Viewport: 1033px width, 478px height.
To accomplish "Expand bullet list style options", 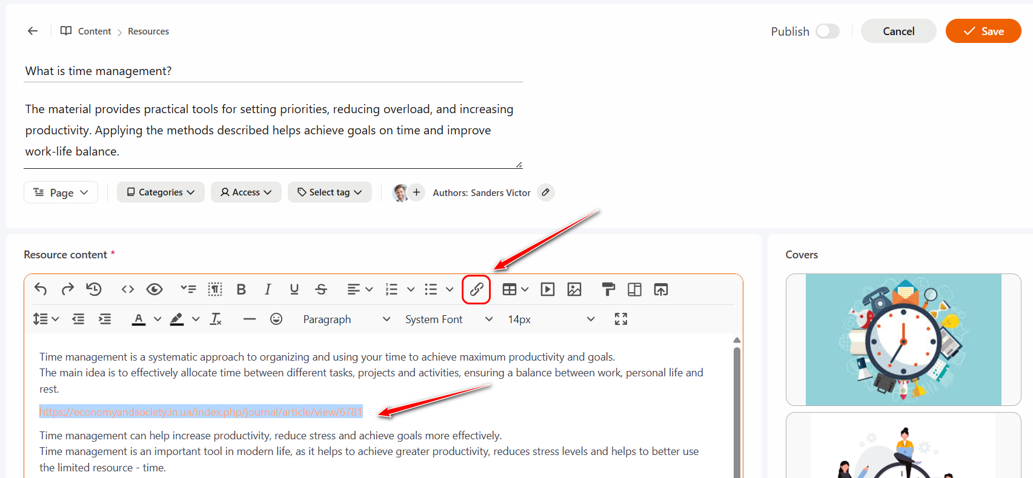I will 450,289.
